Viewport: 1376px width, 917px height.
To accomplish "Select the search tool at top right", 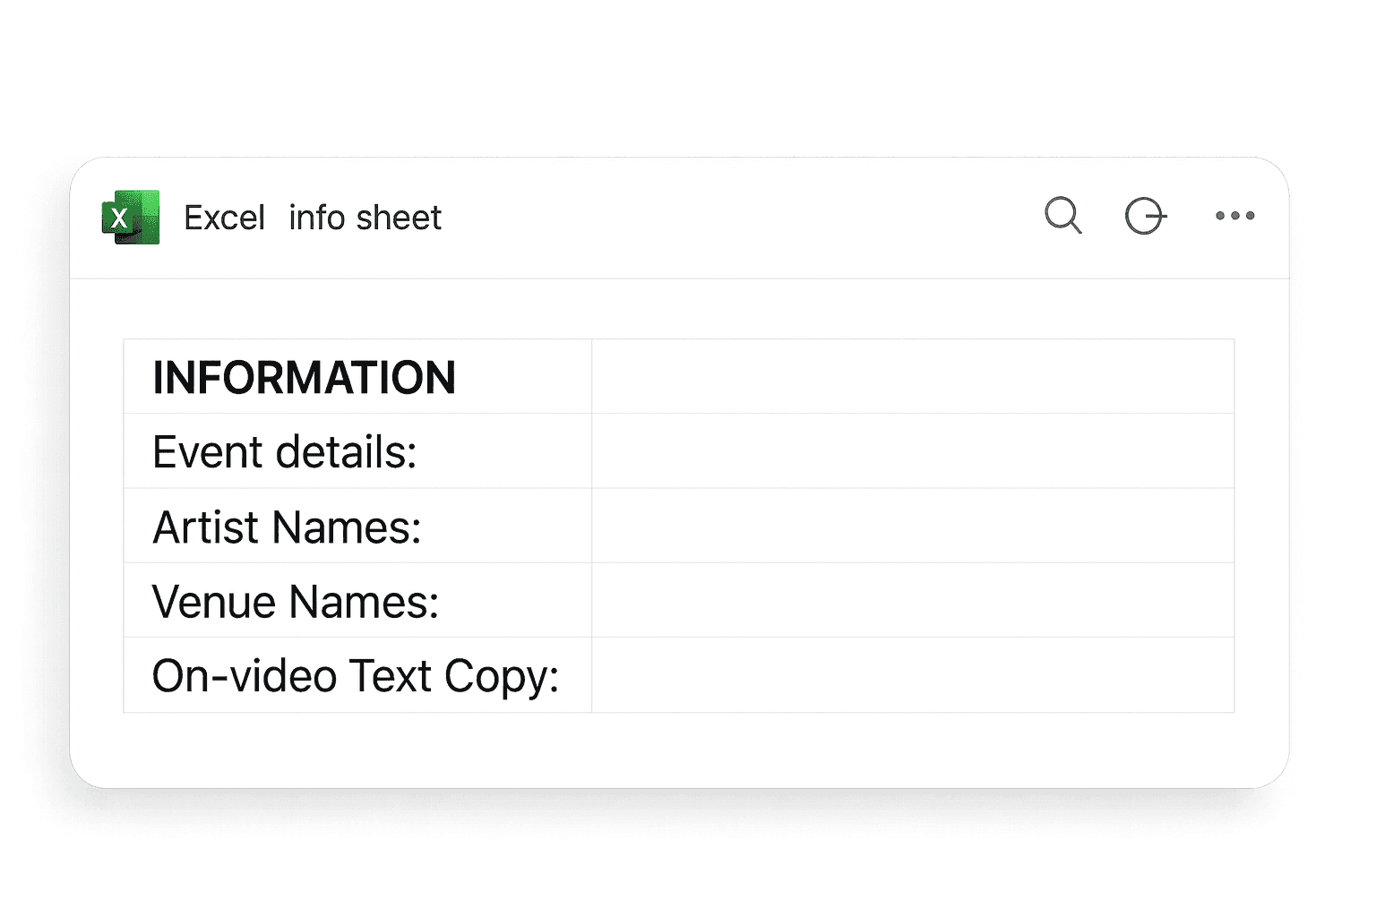I will pyautogui.click(x=1062, y=216).
